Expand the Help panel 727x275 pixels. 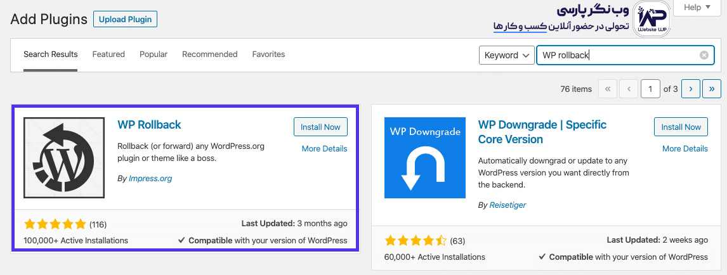697,8
